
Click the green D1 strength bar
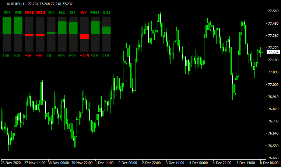point(73,28)
